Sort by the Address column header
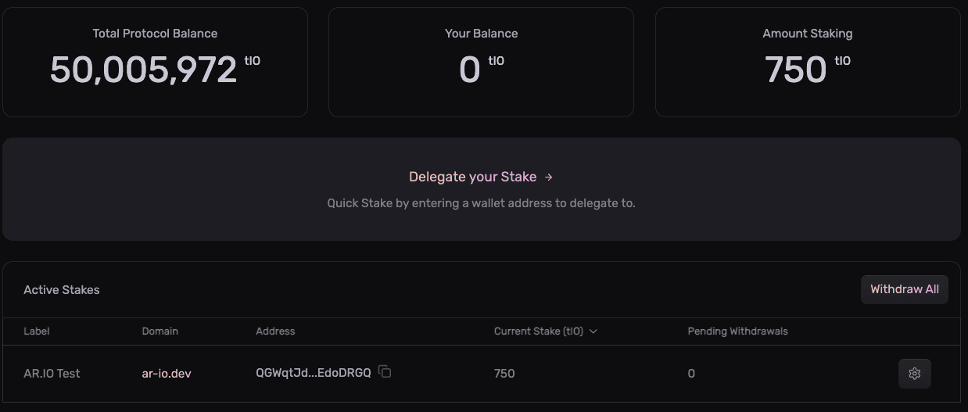Screen dimensions: 968x412 coord(275,331)
